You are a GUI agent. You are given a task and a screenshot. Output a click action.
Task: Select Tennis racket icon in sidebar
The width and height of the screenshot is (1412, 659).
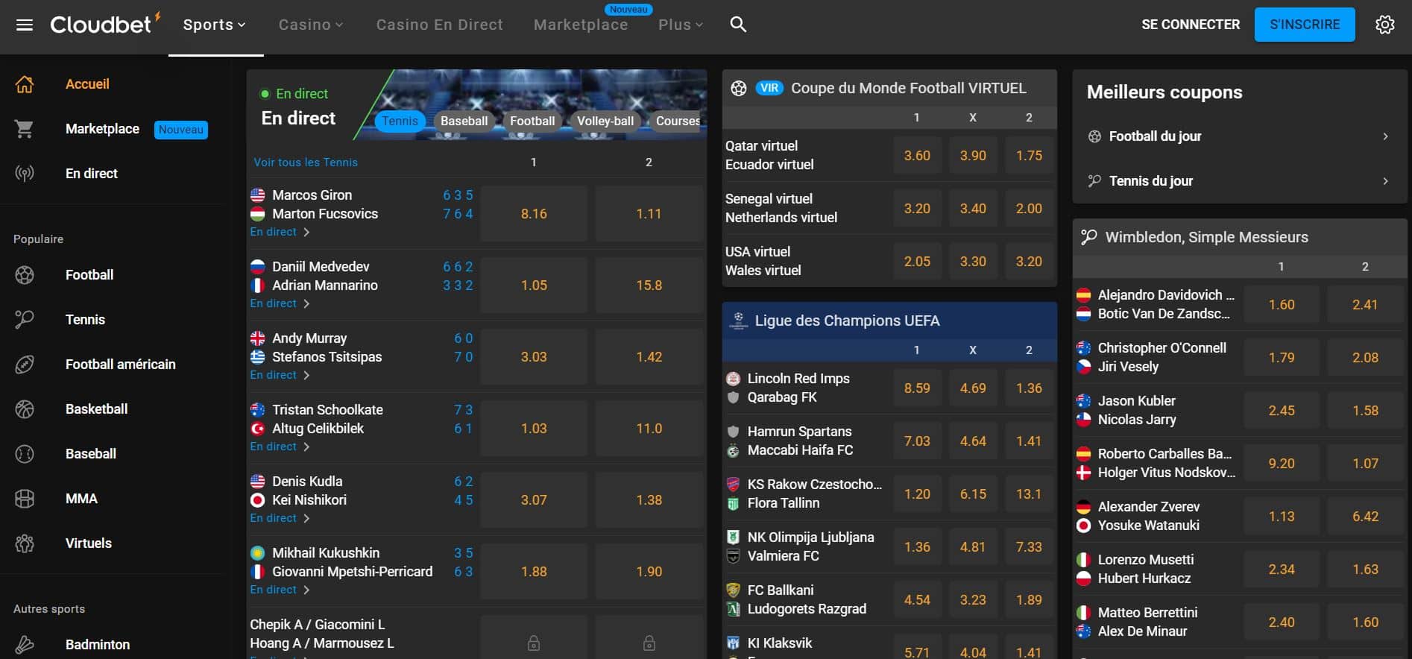click(25, 320)
